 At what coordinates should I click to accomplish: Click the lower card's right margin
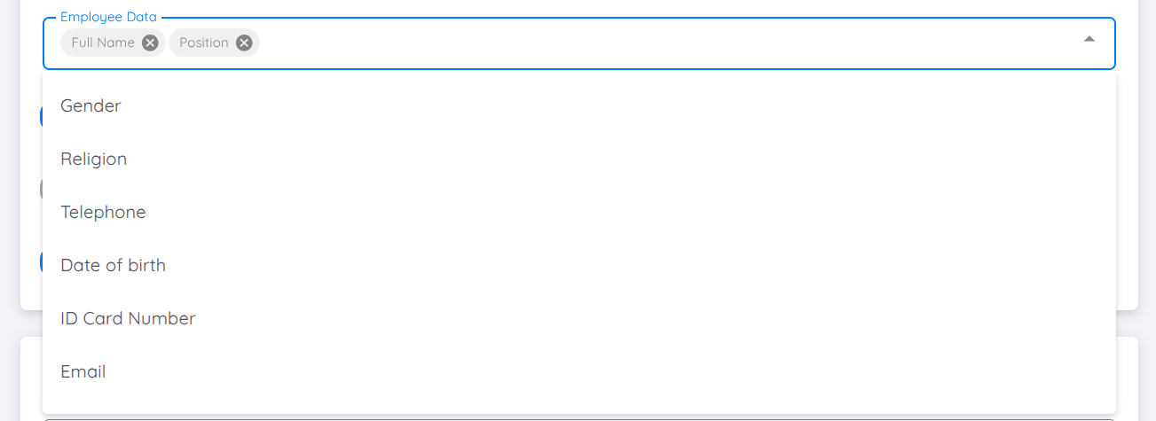pos(1127,372)
